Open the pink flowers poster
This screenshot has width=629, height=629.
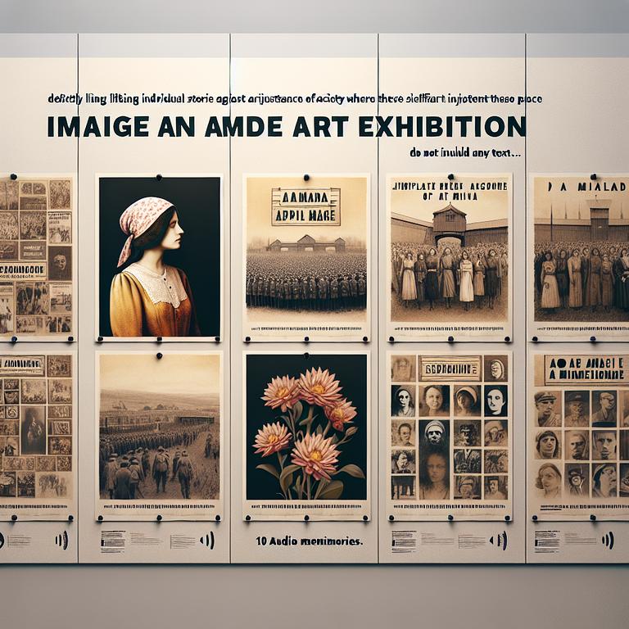click(x=306, y=432)
